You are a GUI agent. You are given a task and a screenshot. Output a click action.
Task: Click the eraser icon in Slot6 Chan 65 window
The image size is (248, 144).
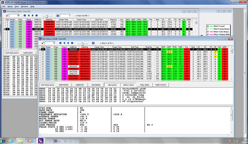pyautogui.click(x=43, y=43)
